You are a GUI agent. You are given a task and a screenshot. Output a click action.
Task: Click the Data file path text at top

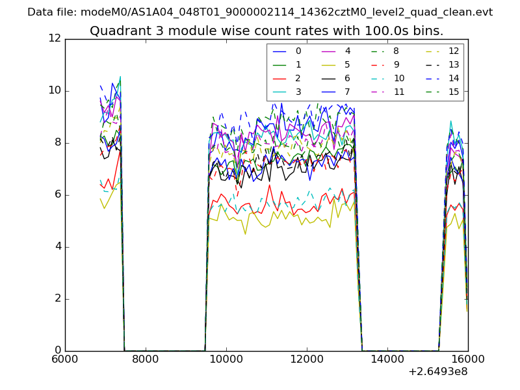coord(260,12)
